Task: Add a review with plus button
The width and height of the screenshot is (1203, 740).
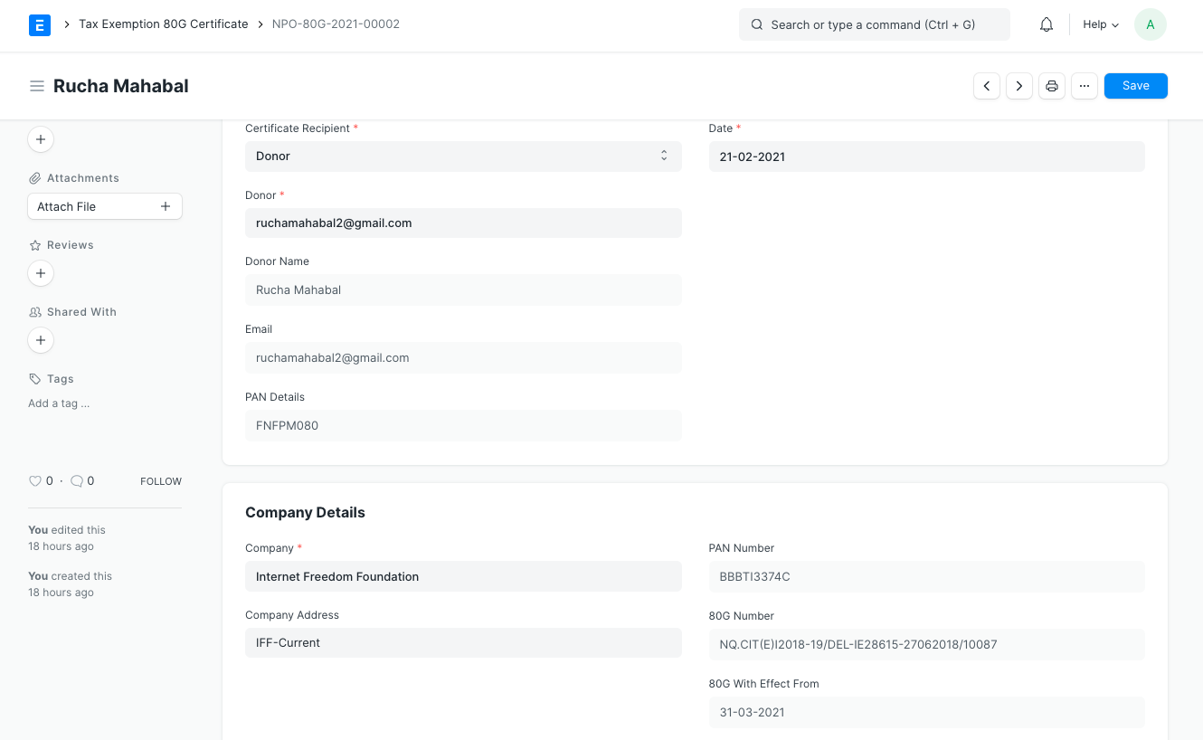Action: click(x=41, y=273)
